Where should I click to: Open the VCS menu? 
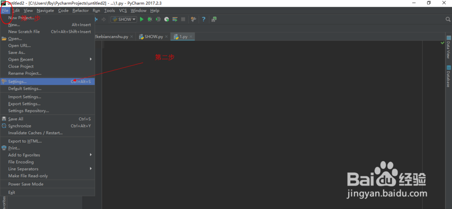[123, 11]
